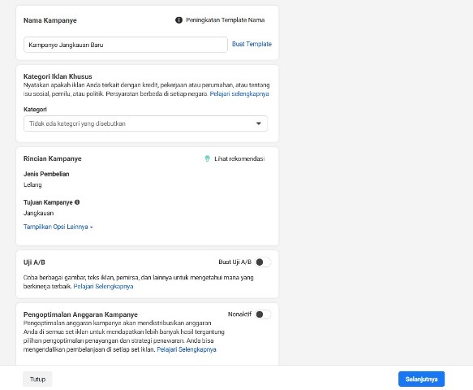Click the dropdown arrow in Kategori field
The image size is (473, 390).
pyautogui.click(x=259, y=123)
